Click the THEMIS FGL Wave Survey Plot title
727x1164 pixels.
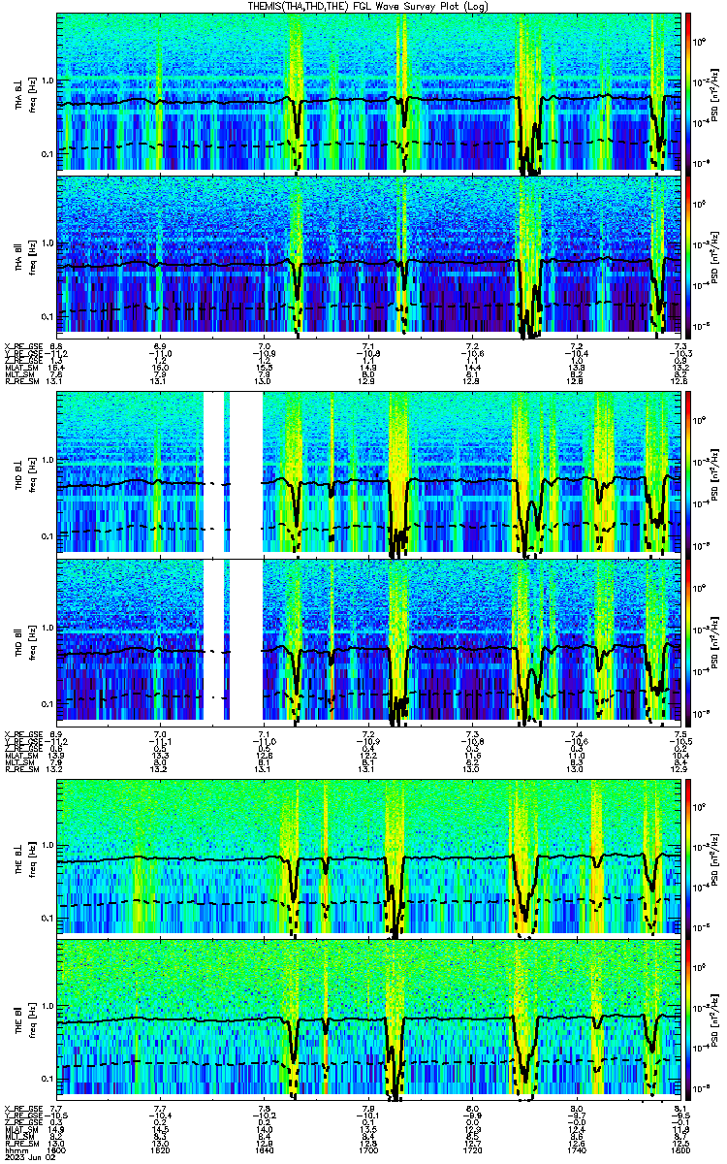click(368, 6)
